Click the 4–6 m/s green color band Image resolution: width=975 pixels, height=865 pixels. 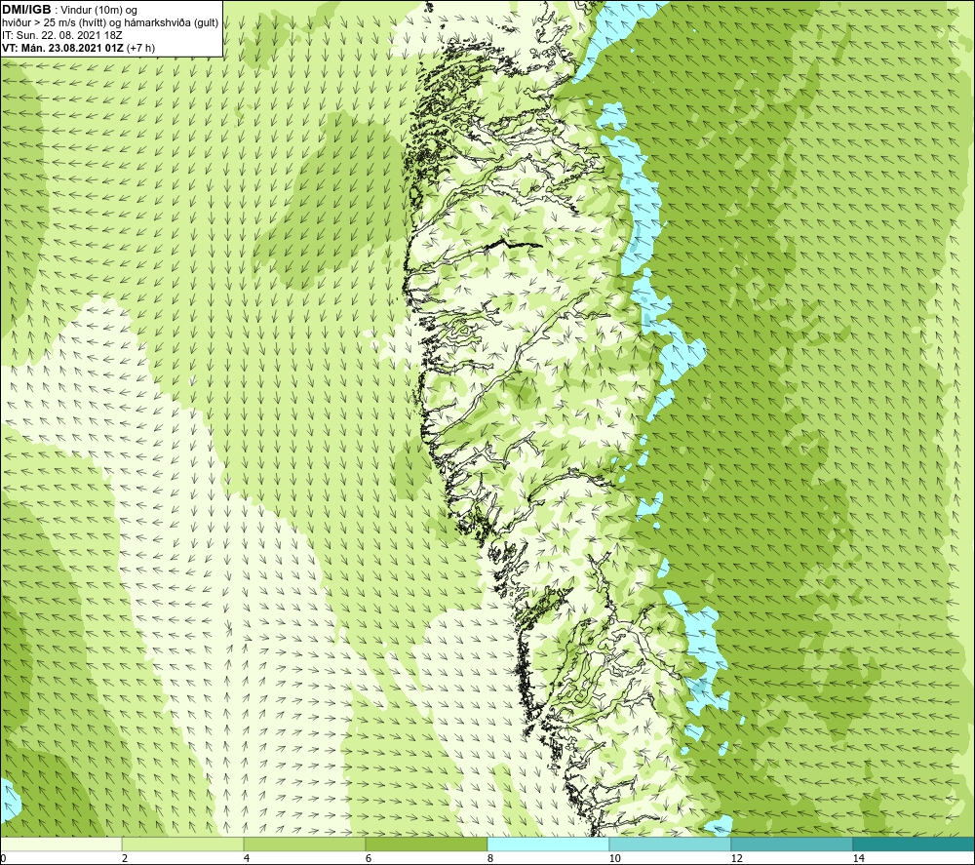point(304,845)
